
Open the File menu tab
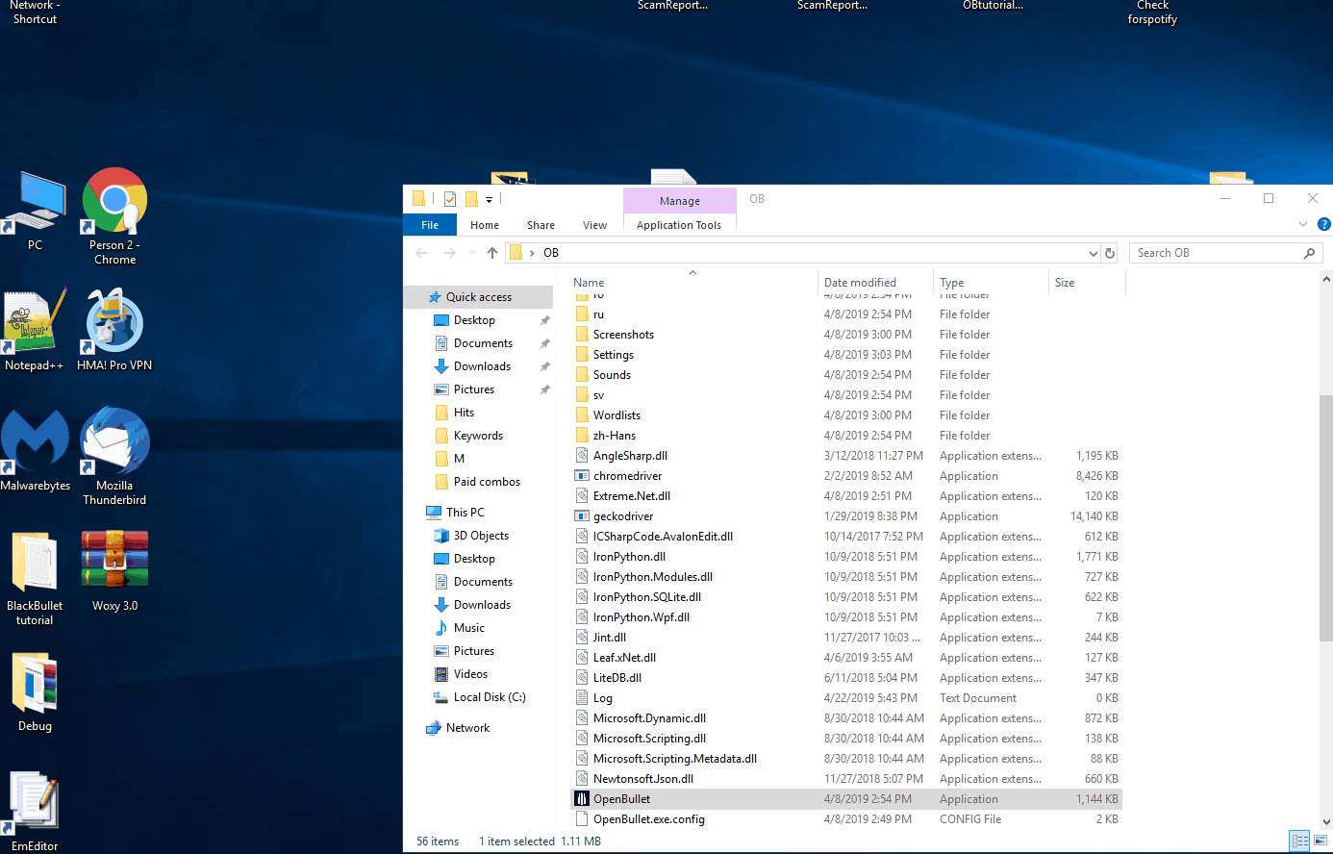pyautogui.click(x=430, y=225)
